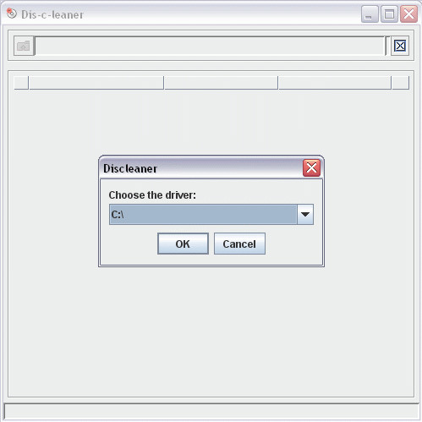Open the driver dropdown arrow
The height and width of the screenshot is (422, 422).
pyautogui.click(x=305, y=215)
